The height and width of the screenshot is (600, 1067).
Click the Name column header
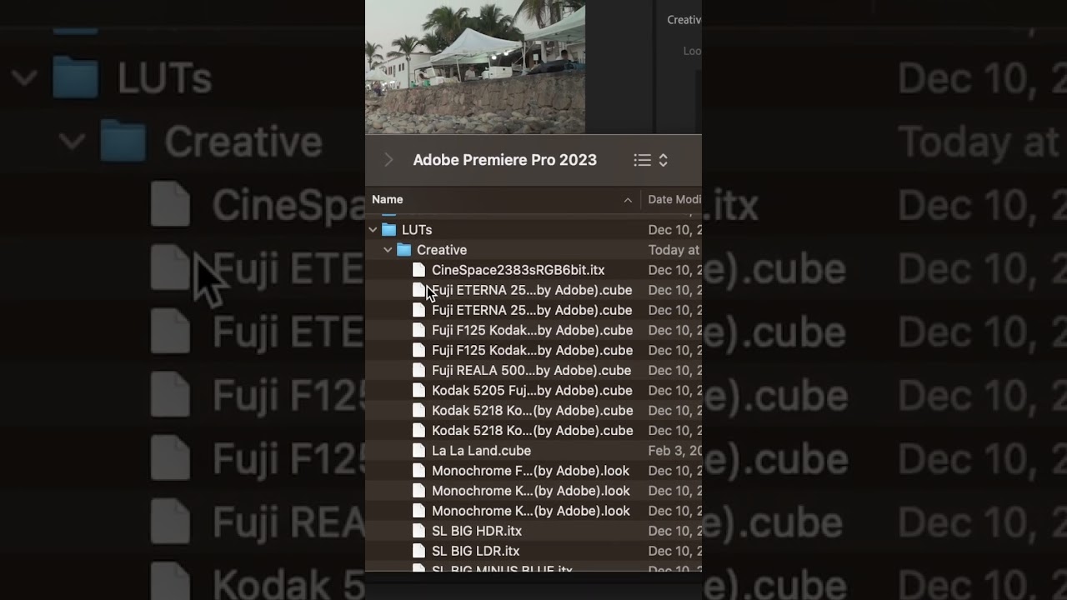[x=388, y=199]
